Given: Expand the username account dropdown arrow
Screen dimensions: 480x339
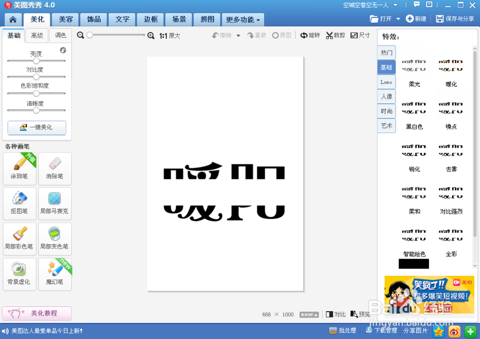Looking at the screenshot, I should (x=396, y=5).
